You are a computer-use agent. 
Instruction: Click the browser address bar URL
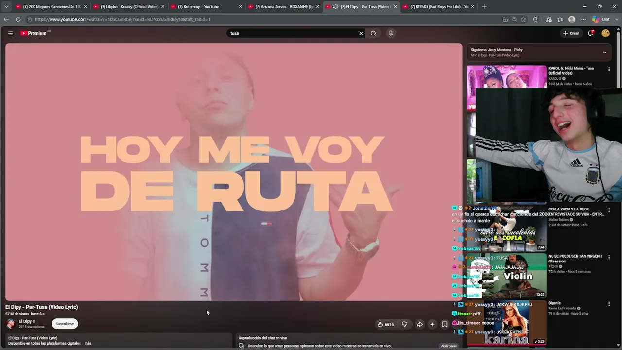[x=122, y=19]
